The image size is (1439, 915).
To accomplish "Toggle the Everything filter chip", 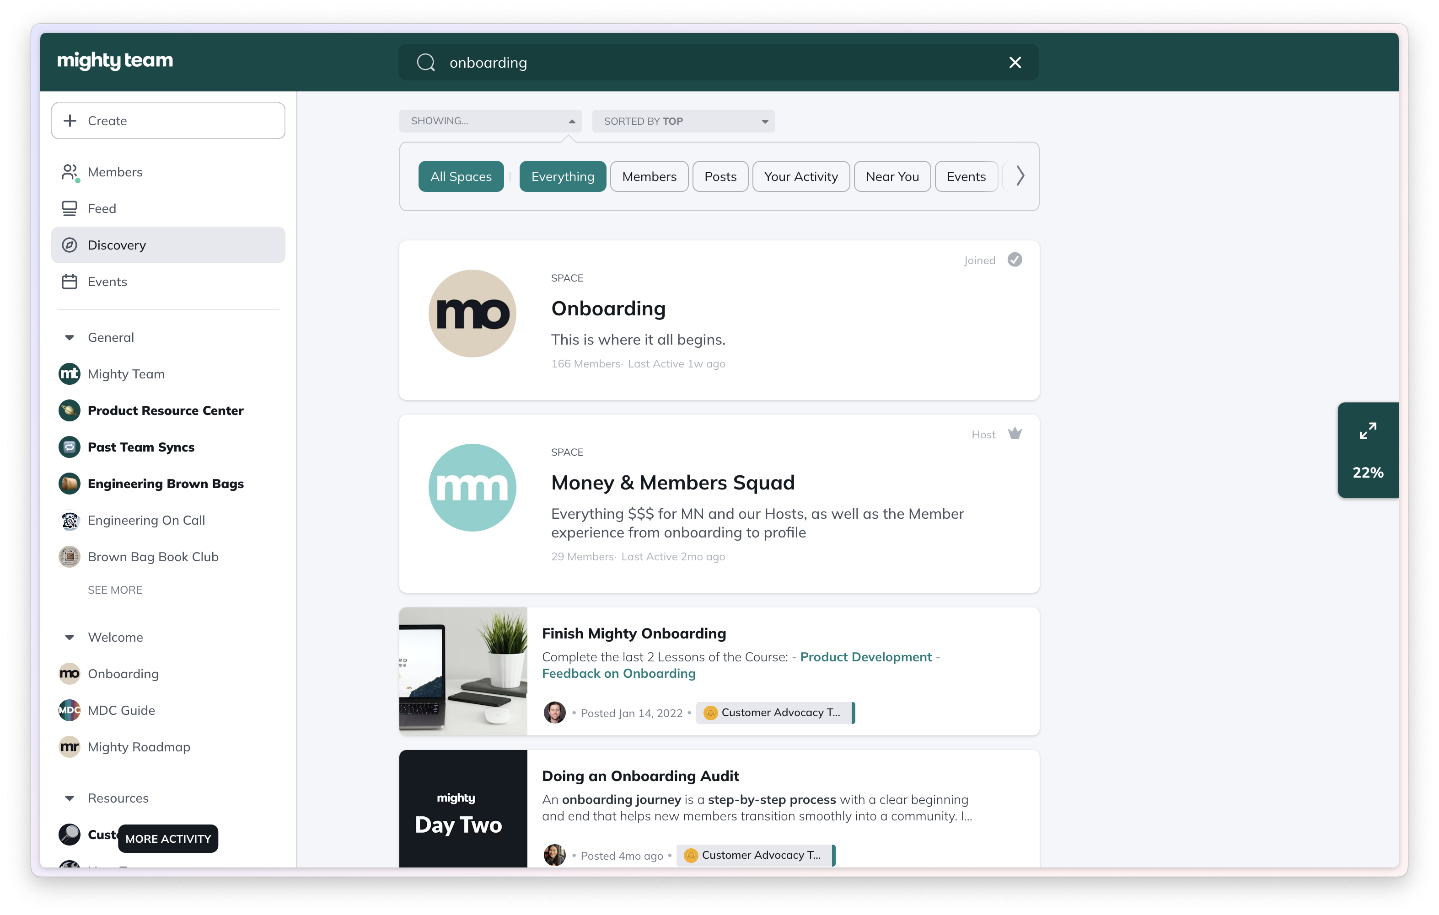I will (562, 176).
